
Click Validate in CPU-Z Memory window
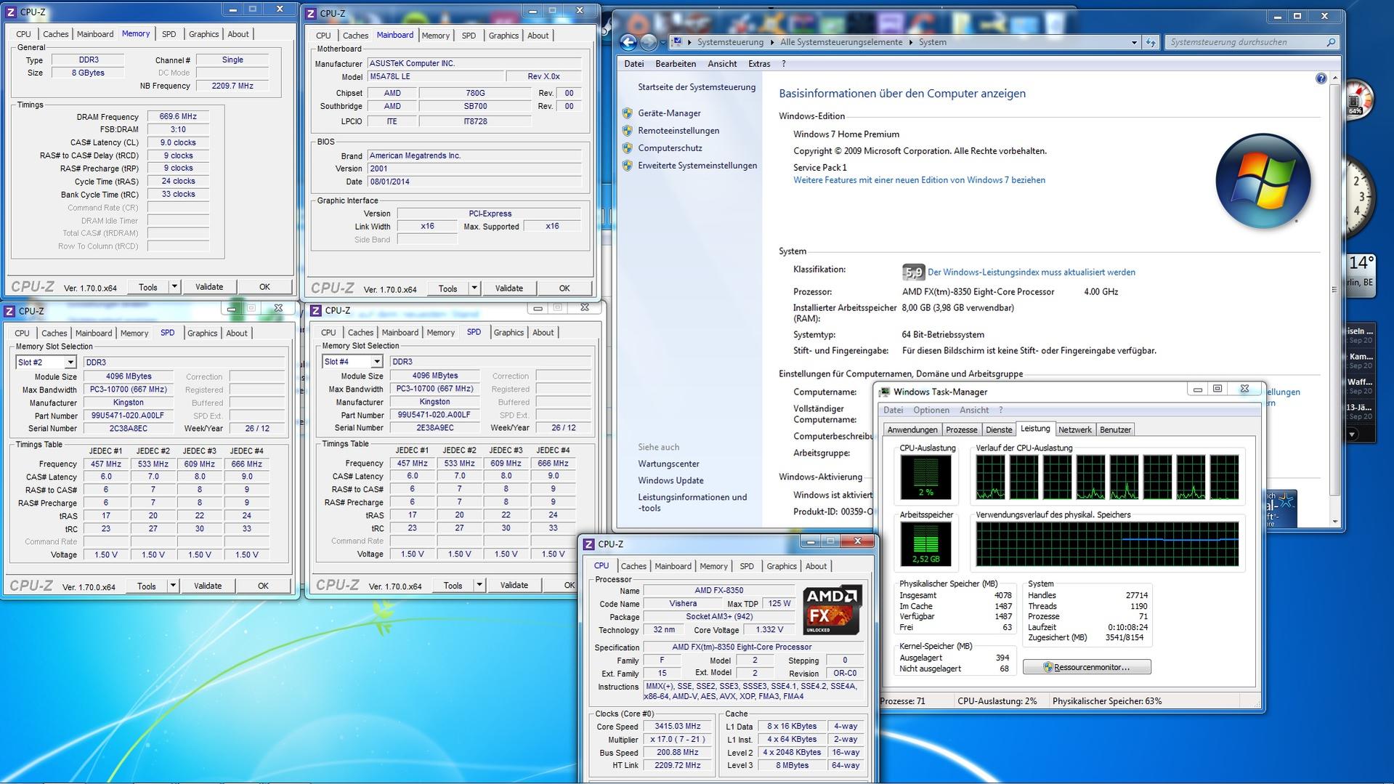(209, 287)
